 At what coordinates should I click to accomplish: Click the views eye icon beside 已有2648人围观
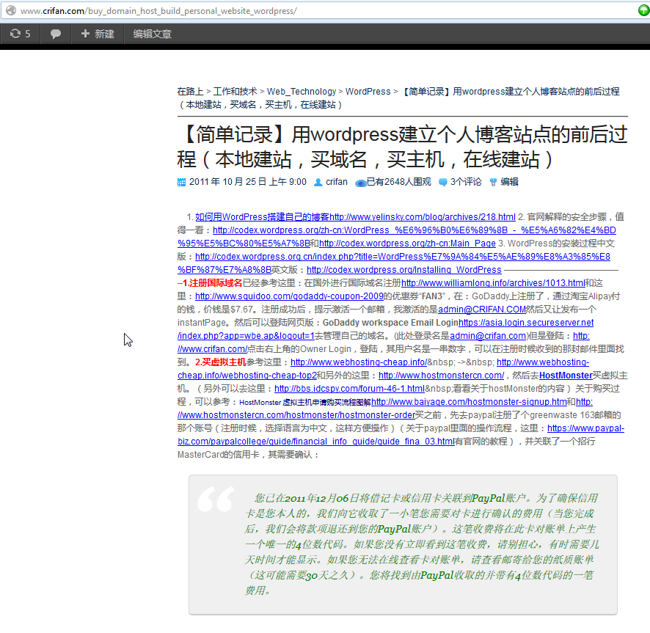coord(361,183)
